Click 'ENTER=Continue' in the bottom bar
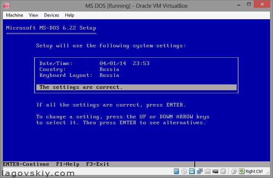273x178 pixels. click(26, 164)
